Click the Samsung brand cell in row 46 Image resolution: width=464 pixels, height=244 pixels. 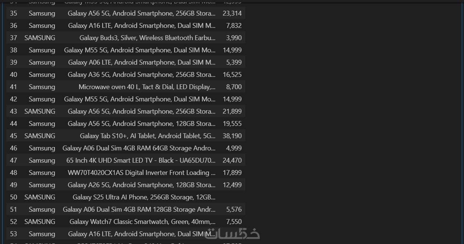pos(42,148)
